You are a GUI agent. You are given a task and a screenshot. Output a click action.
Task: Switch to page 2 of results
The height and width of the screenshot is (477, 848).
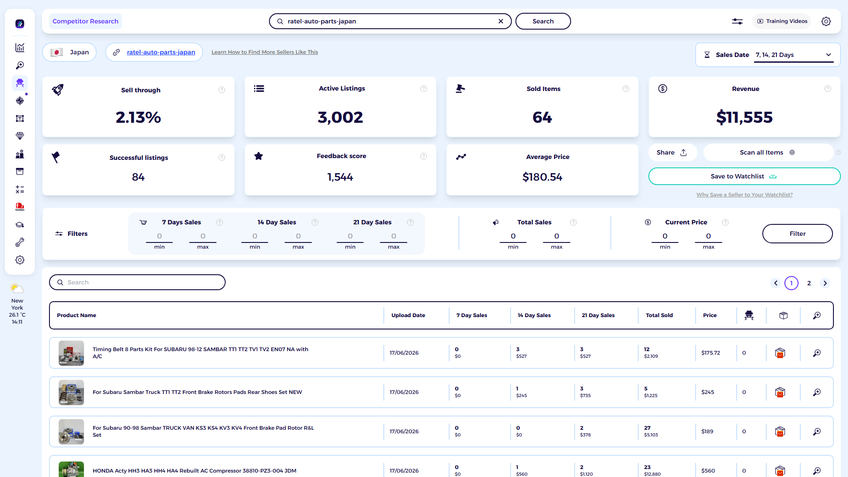(809, 283)
